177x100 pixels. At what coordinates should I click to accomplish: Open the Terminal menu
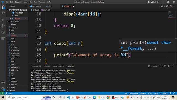pyautogui.click(x=42, y=2)
